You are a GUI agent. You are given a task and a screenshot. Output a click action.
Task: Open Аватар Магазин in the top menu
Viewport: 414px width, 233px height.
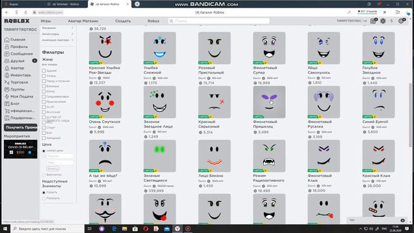[83, 21]
